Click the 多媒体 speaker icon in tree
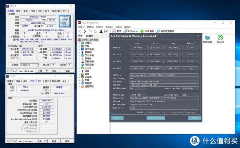The image size is (240, 148). click(82, 58)
